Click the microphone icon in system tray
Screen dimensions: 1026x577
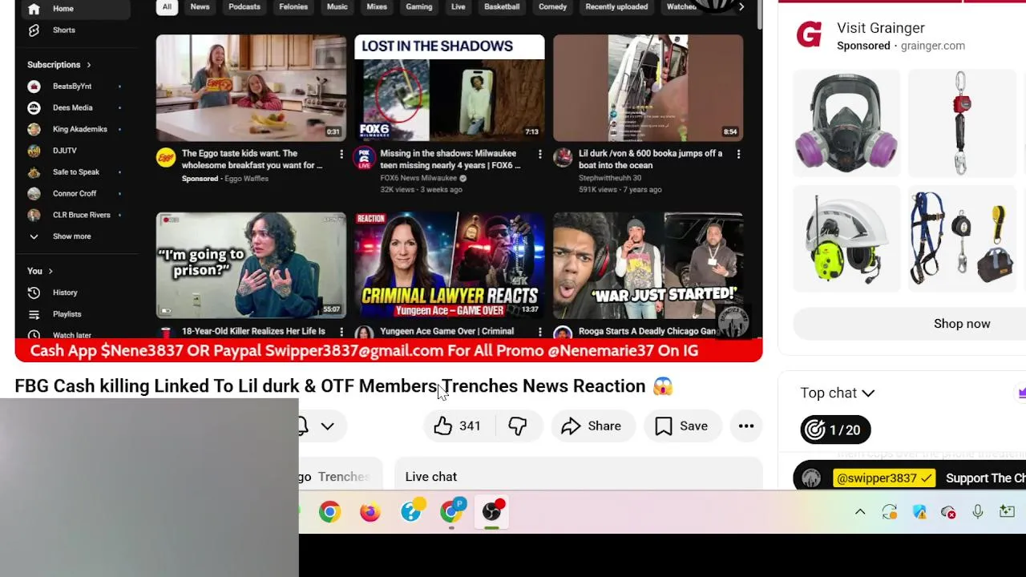coord(978,512)
